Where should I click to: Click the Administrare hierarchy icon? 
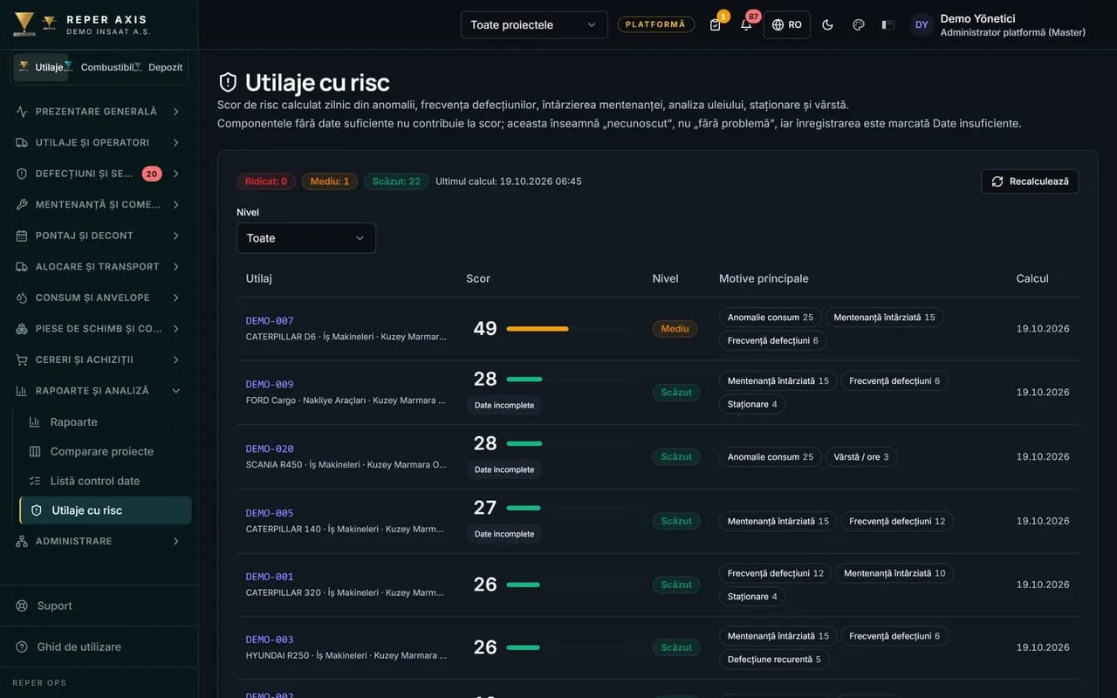pyautogui.click(x=22, y=541)
